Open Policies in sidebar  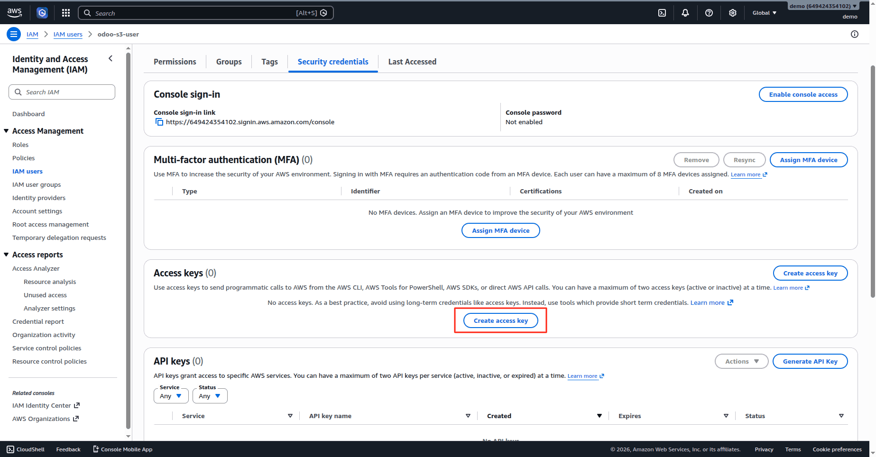[x=24, y=158]
